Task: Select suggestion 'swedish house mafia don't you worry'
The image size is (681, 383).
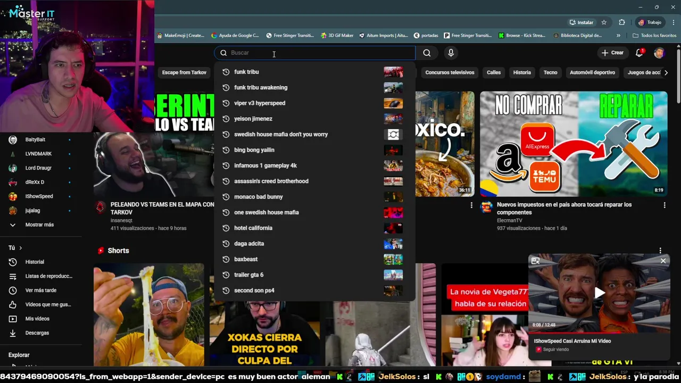Action: click(x=314, y=134)
